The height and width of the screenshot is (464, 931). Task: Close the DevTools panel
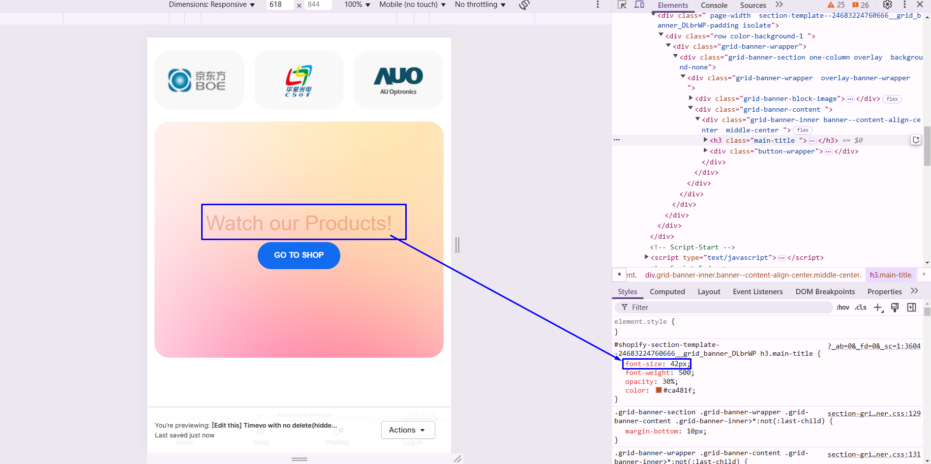tap(920, 4)
